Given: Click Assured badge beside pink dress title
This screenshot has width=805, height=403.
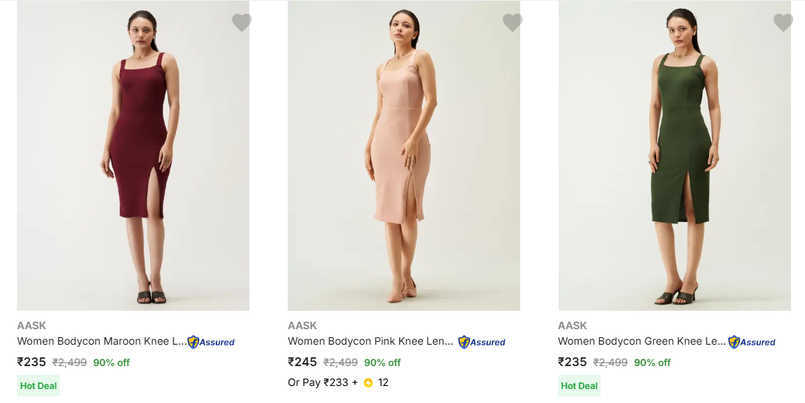Looking at the screenshot, I should pos(482,342).
